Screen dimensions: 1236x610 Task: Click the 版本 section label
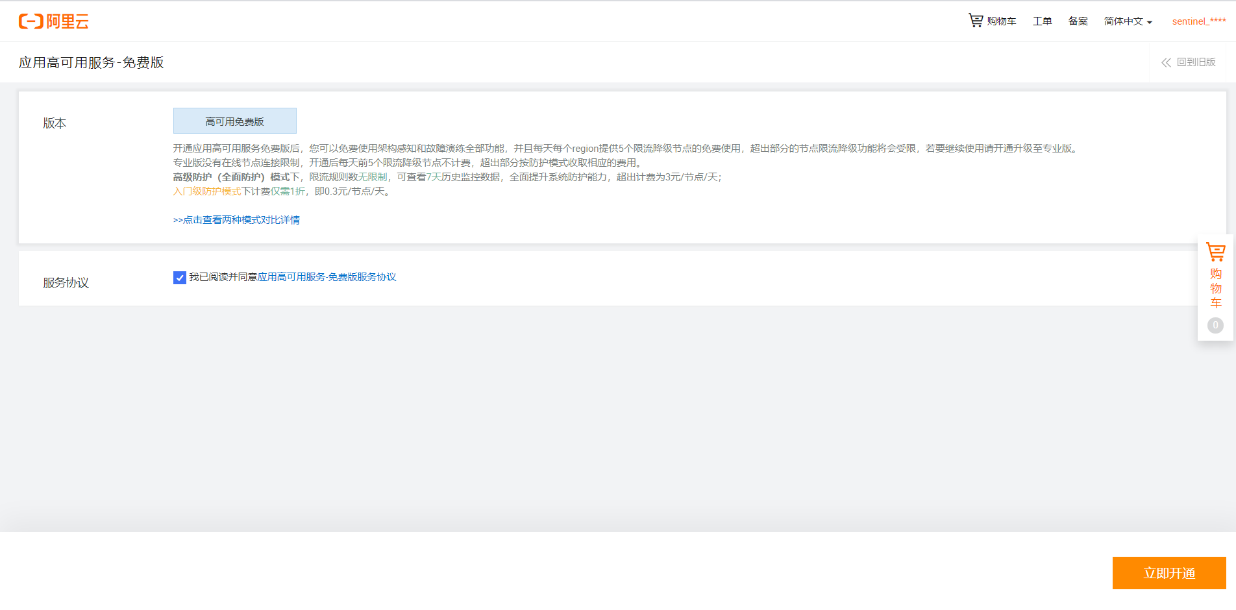(x=55, y=123)
